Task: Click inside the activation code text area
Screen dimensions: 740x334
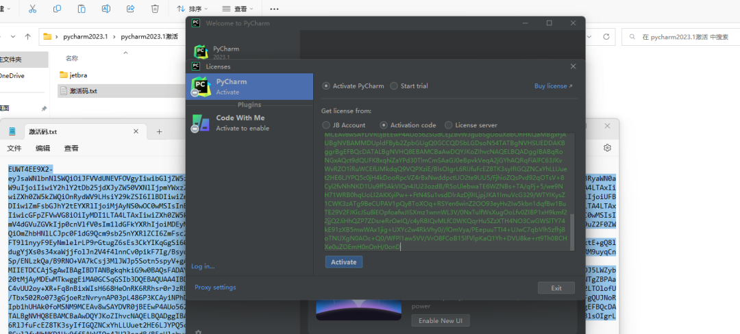Action: [x=445, y=192]
